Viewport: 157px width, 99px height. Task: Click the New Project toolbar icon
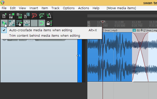pos(4,16)
